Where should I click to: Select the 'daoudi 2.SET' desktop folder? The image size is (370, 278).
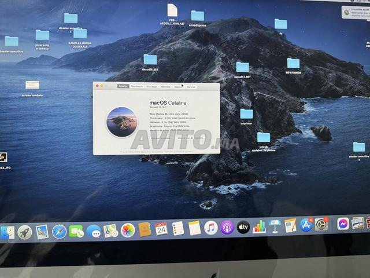tap(242, 69)
